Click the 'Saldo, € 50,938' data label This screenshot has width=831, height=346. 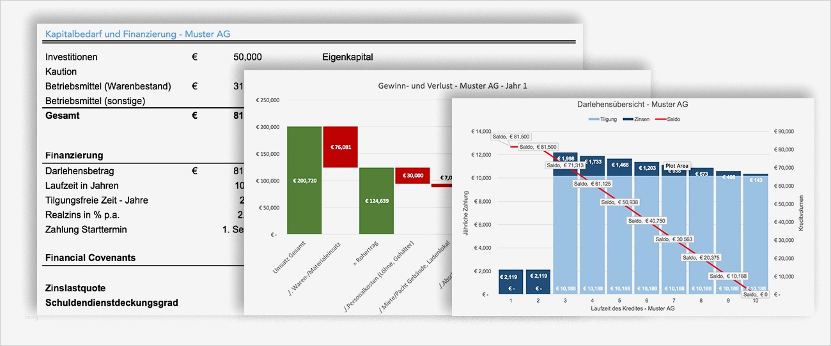(x=620, y=202)
